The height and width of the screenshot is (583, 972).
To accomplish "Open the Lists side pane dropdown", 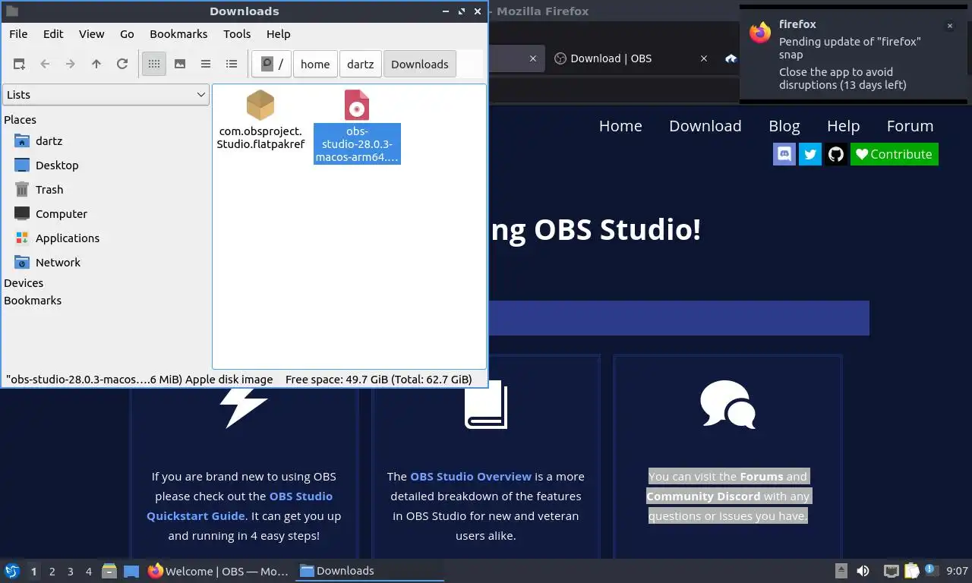I will coord(106,95).
